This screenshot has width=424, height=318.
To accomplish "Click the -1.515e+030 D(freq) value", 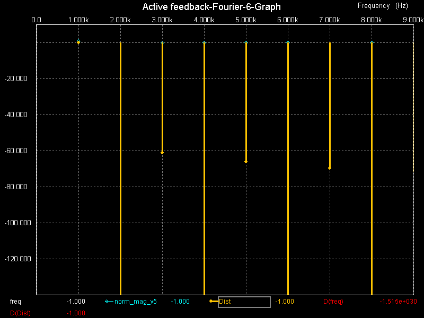I will click(x=398, y=302).
